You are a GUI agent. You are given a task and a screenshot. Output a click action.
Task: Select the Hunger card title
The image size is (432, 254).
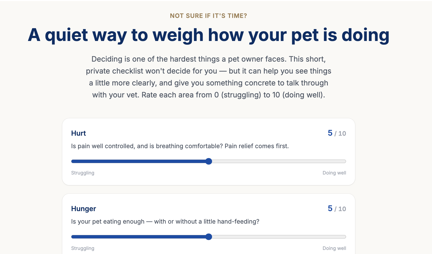(x=84, y=209)
